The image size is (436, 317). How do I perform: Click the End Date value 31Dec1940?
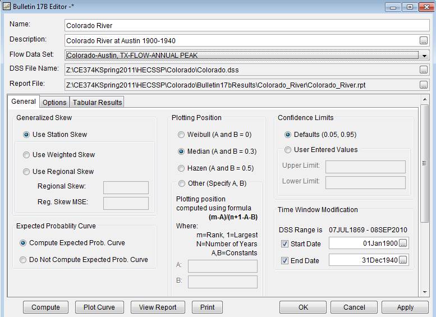click(379, 260)
